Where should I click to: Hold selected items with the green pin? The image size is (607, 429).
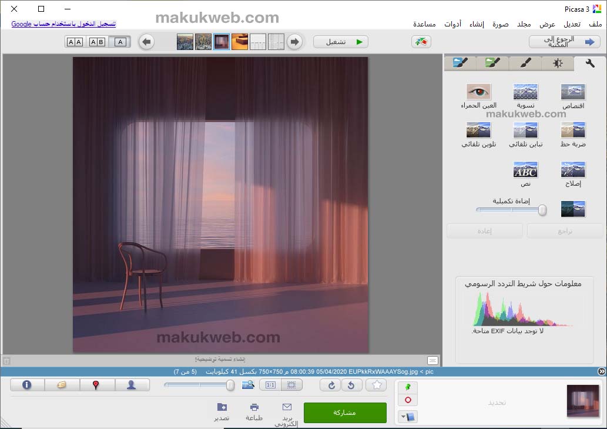click(x=408, y=387)
